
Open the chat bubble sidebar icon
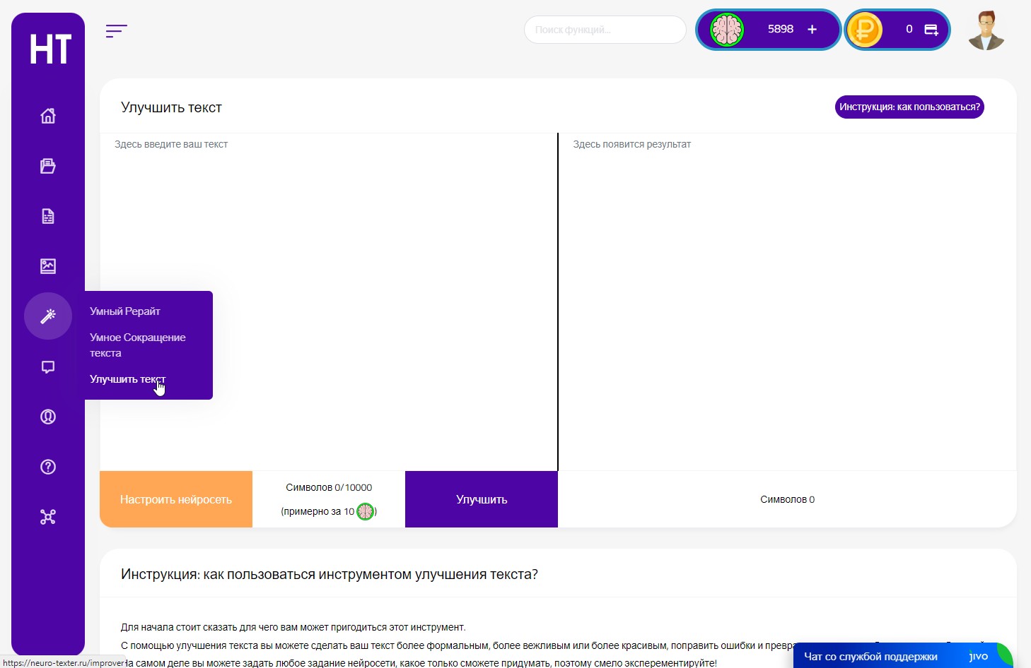coord(48,367)
